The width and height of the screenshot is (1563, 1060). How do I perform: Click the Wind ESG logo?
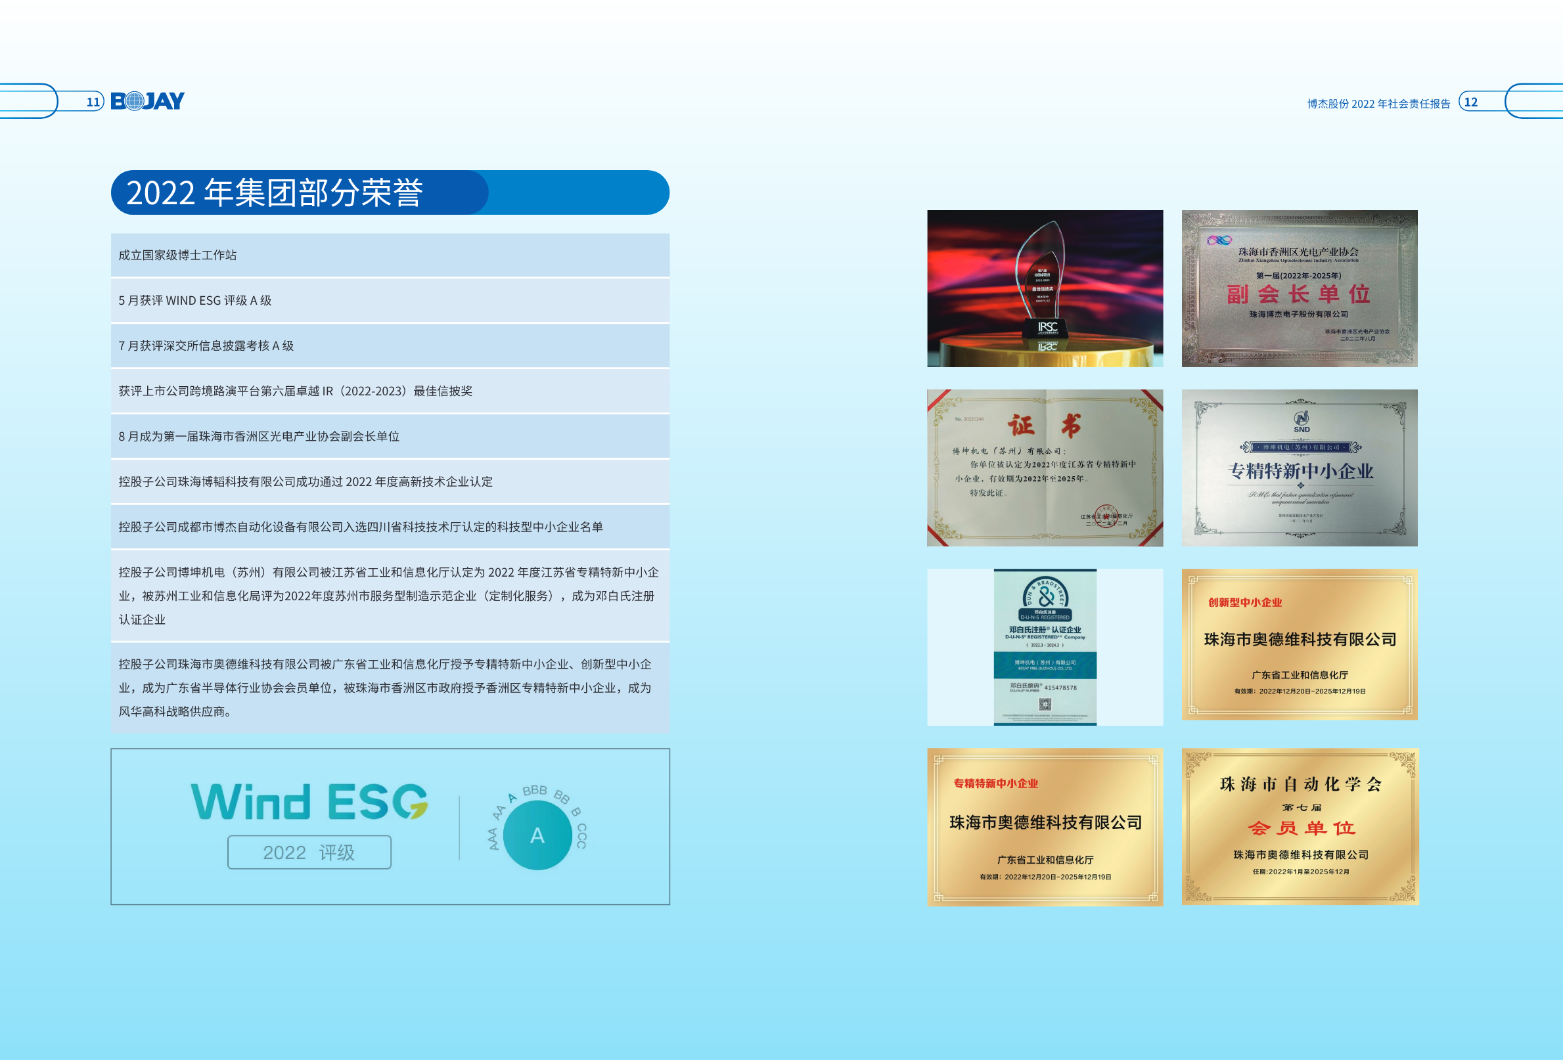point(309,801)
